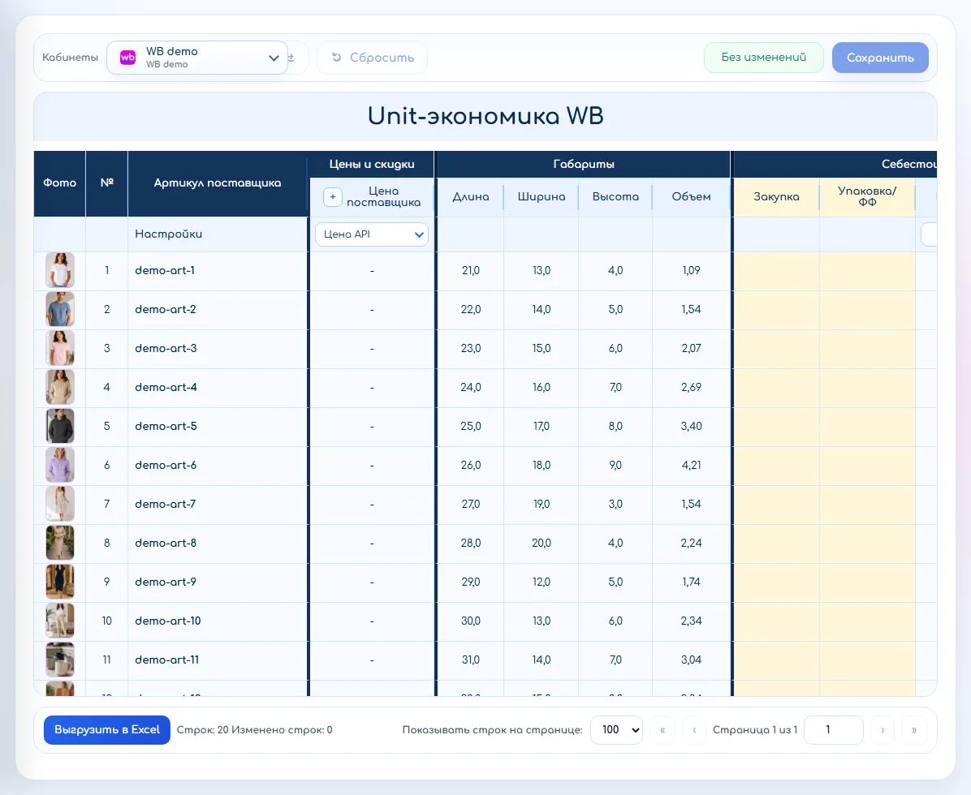Click width value 20,0 for demo-art-8

click(x=542, y=544)
